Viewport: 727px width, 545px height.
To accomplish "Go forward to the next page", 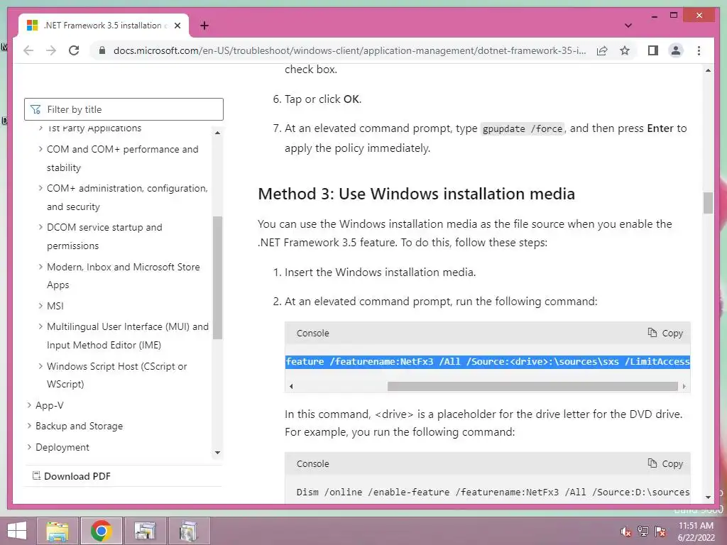I will 51,50.
